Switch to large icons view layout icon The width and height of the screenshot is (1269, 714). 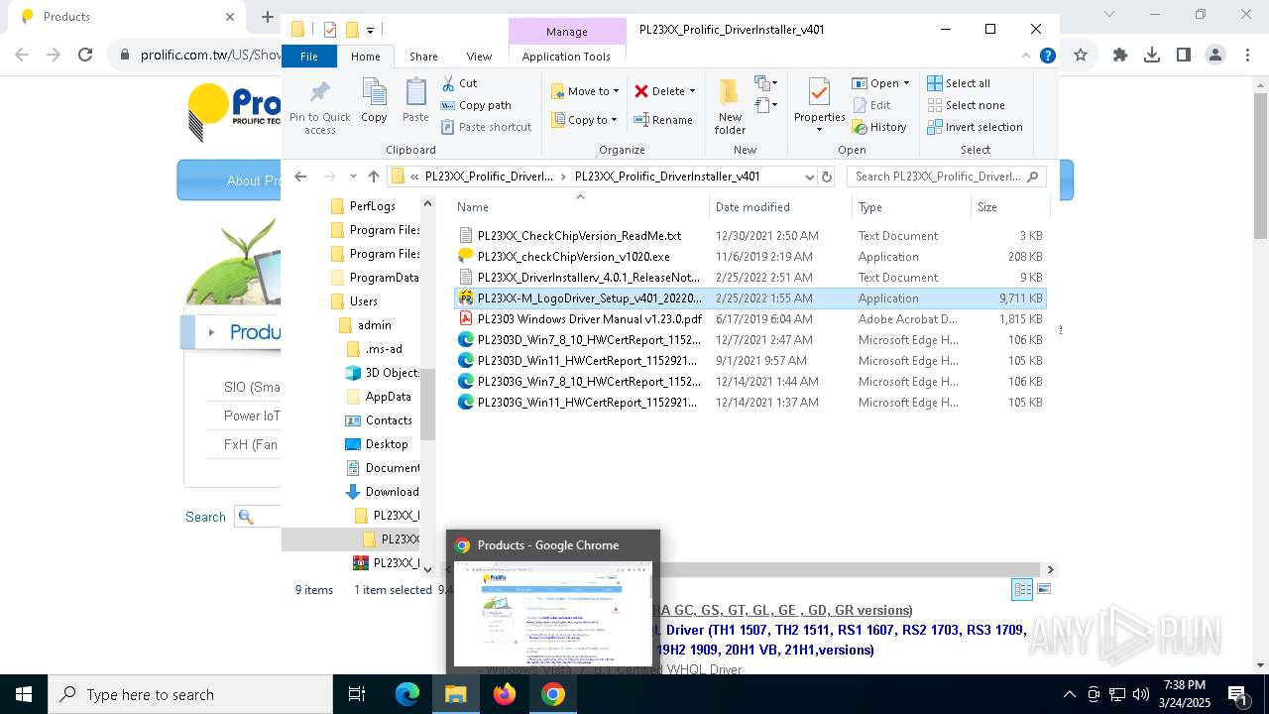point(1042,589)
